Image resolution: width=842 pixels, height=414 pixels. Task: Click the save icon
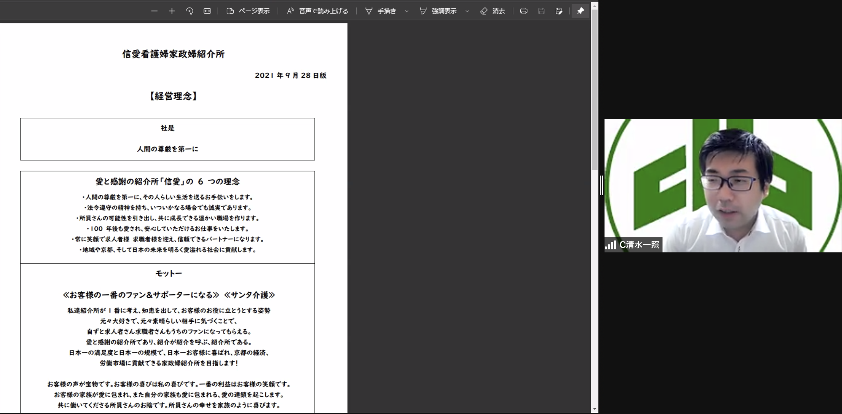click(541, 11)
